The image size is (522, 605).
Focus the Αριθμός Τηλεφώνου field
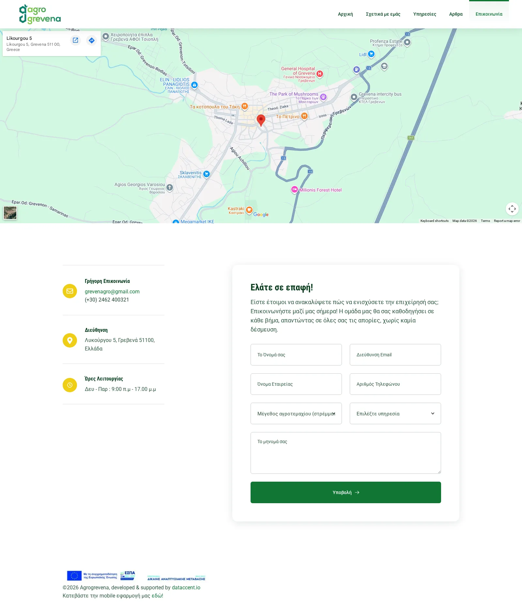click(395, 384)
